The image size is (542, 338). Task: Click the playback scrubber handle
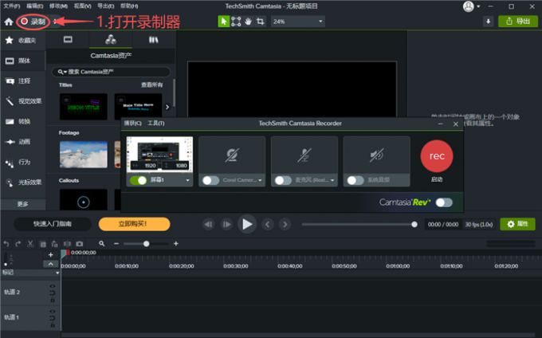[414, 225]
